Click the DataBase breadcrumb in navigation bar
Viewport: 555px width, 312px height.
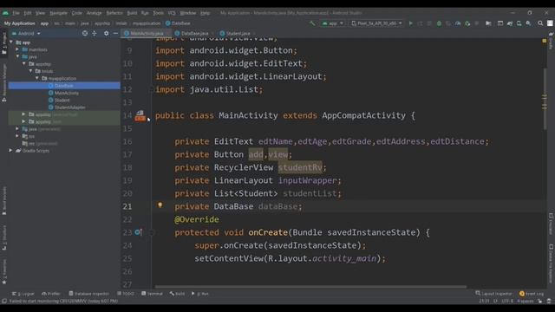point(178,23)
